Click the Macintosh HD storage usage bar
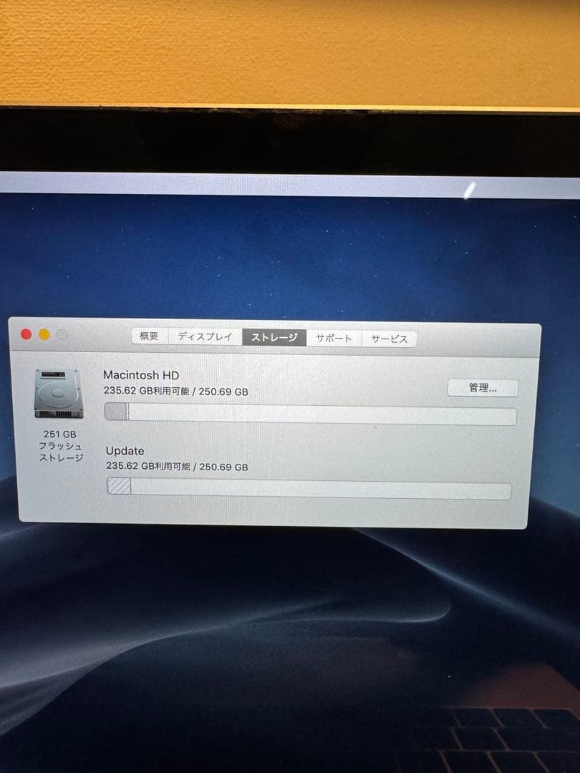The image size is (580, 773). (308, 415)
